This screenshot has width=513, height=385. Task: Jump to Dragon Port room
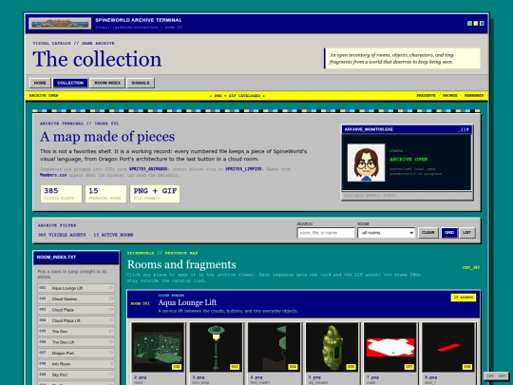point(76,353)
